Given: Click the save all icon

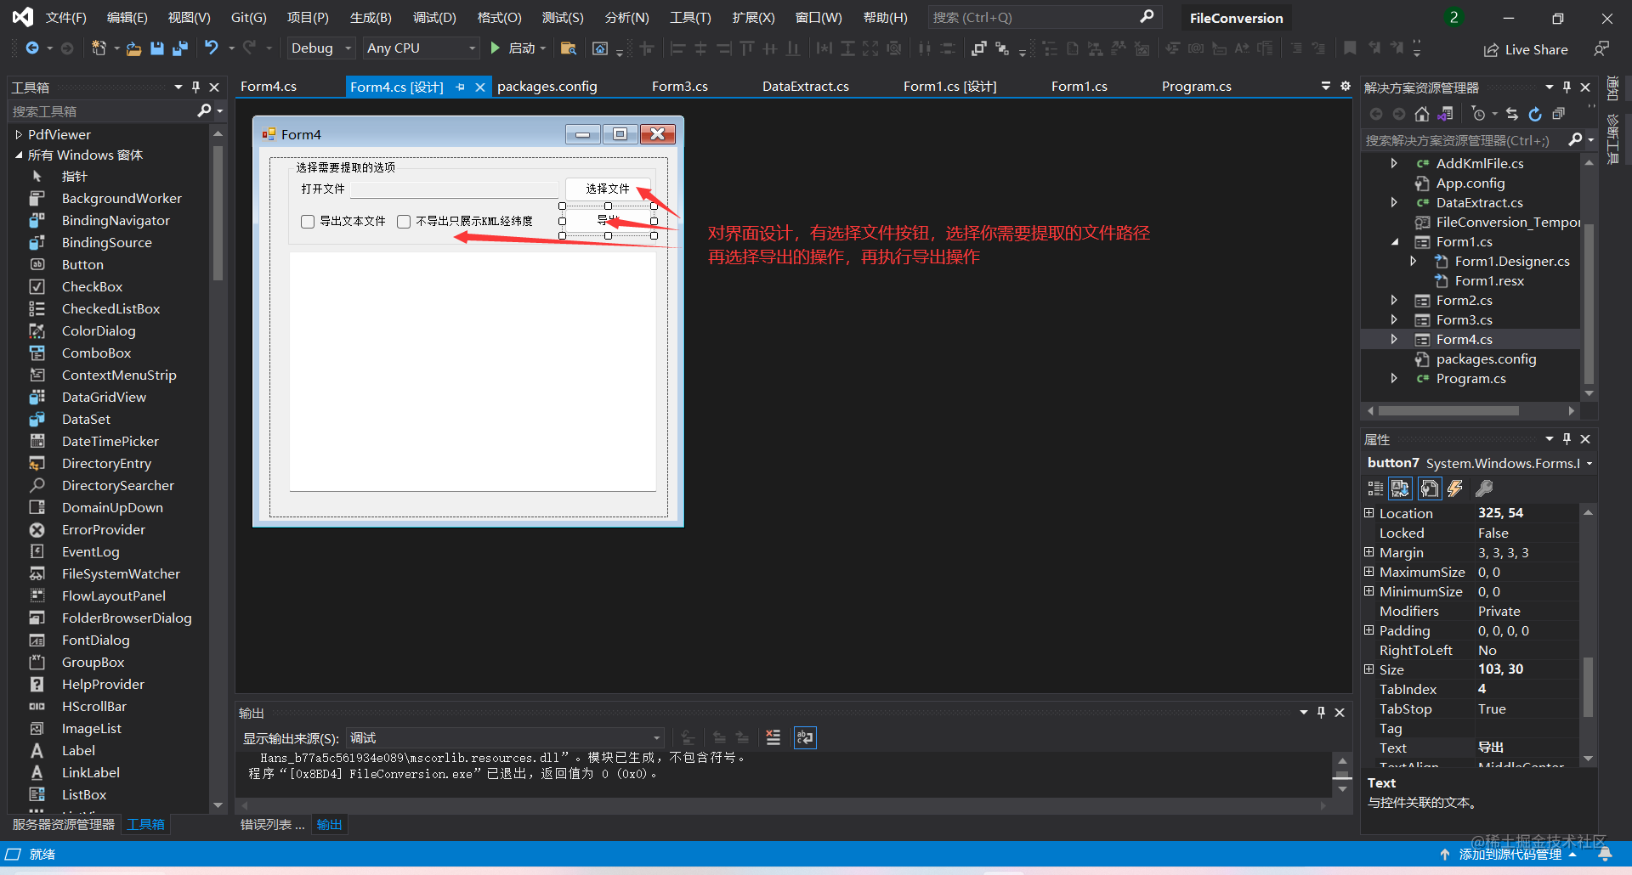Looking at the screenshot, I should pos(180,48).
